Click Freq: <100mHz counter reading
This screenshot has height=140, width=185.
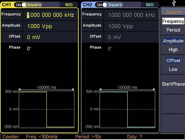42,137
